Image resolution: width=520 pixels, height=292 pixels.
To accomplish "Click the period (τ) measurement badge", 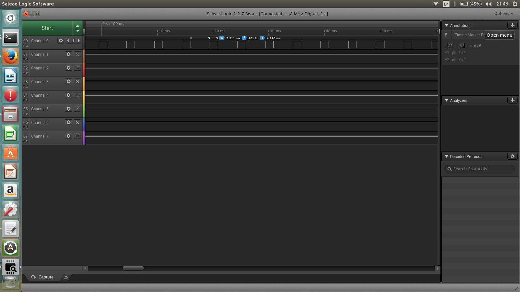I will click(262, 38).
